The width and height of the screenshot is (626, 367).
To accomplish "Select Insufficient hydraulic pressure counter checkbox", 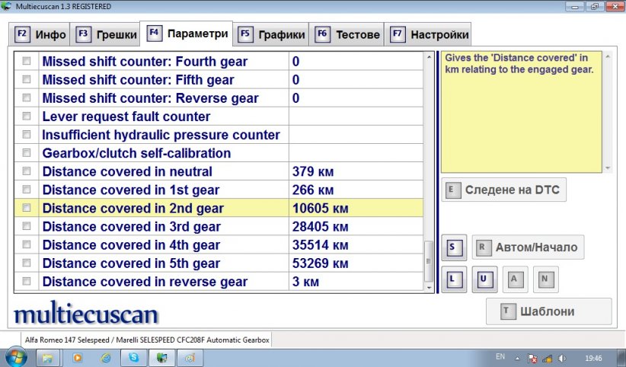I will (27, 135).
